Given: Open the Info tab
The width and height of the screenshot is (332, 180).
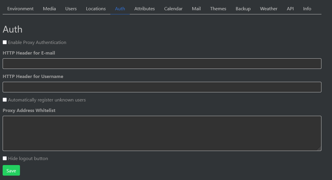Looking at the screenshot, I should (x=307, y=9).
